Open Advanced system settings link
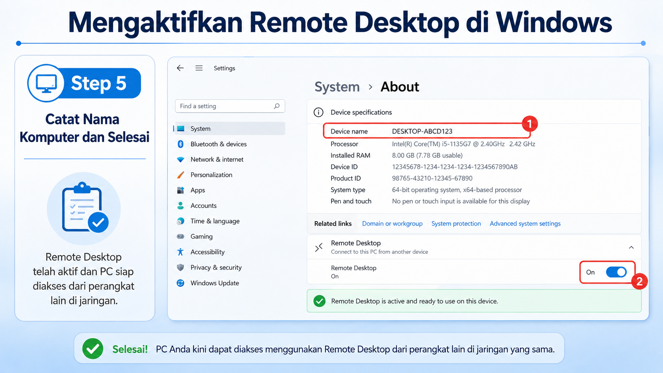 coord(525,224)
